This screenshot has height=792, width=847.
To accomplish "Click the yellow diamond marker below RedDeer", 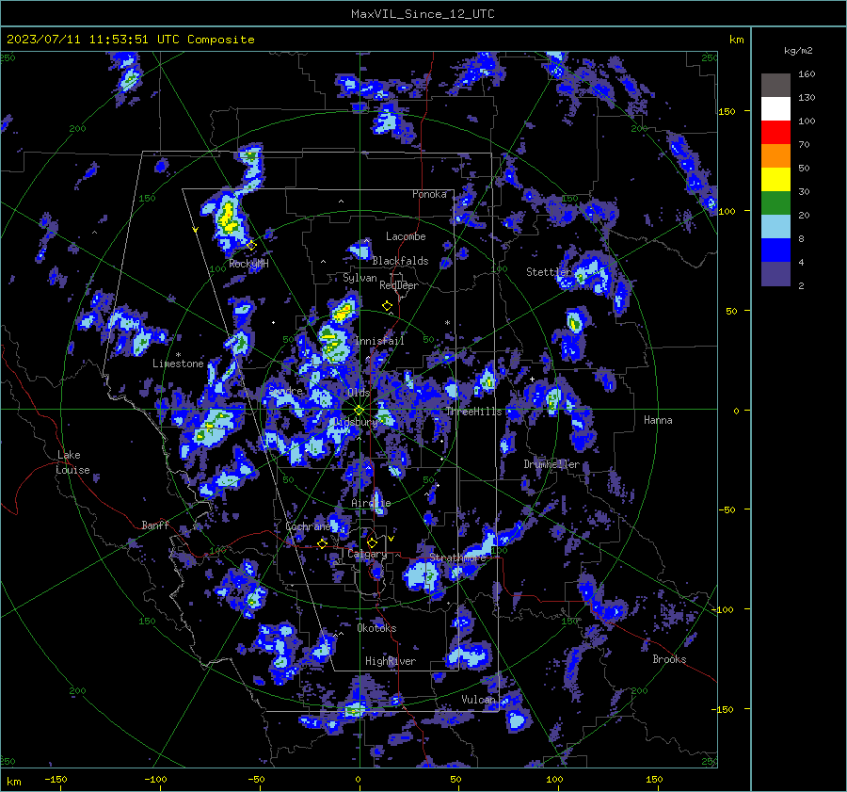I will click(387, 306).
